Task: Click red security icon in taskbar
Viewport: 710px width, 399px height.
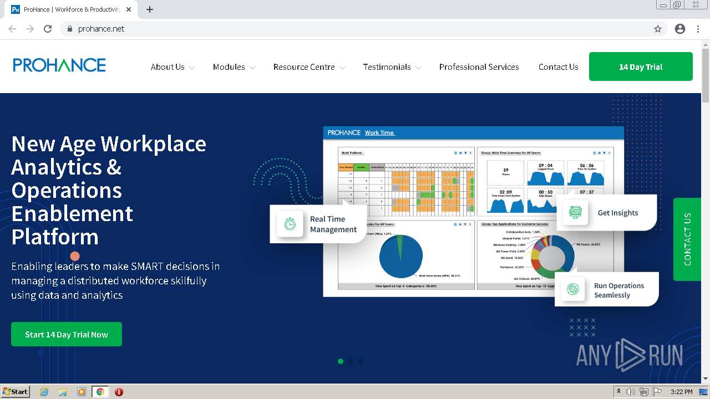Action: (119, 392)
